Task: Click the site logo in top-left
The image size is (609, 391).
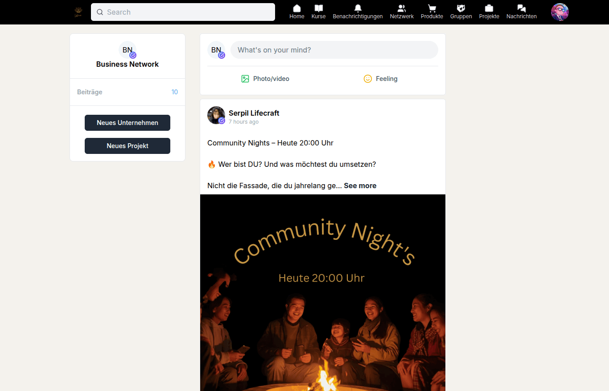Action: click(78, 12)
